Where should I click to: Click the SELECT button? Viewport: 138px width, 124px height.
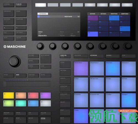pyautogui.click(x=65, y=104)
